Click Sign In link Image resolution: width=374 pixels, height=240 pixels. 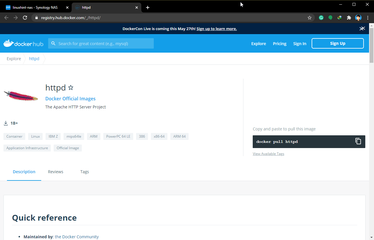(x=300, y=43)
